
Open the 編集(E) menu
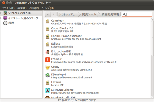[x=22, y=8]
